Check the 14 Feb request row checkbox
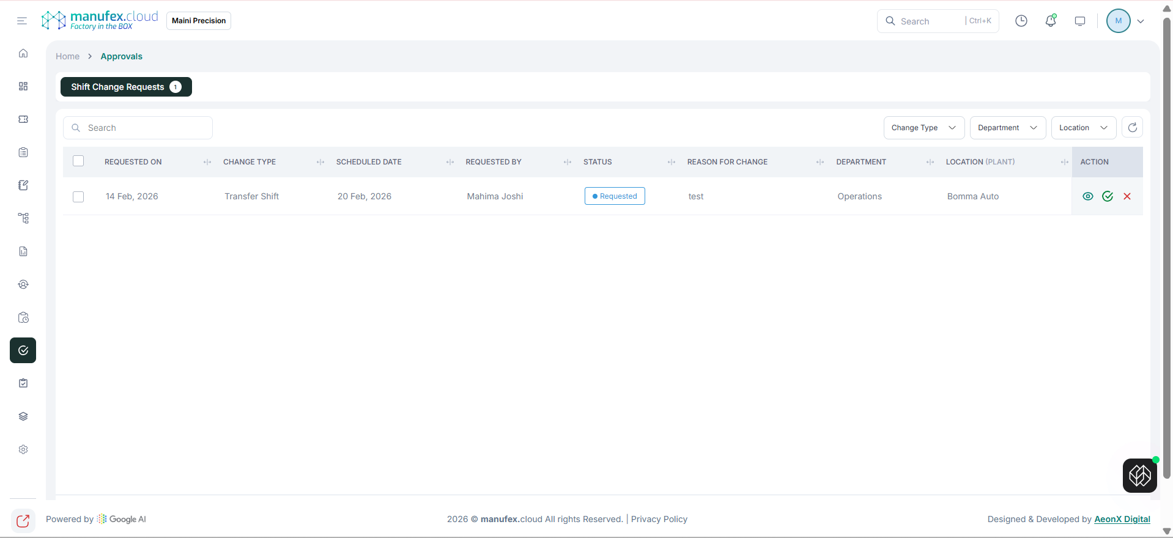 click(78, 197)
